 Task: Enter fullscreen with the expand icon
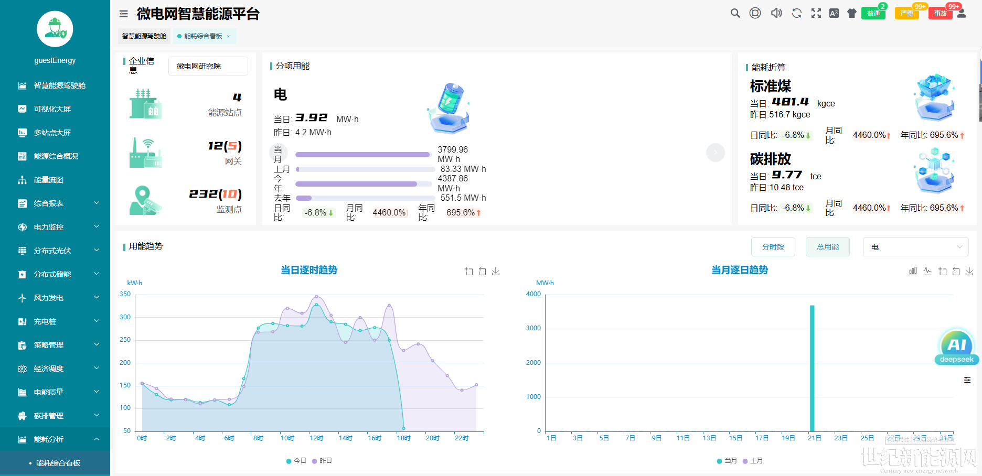tap(816, 13)
